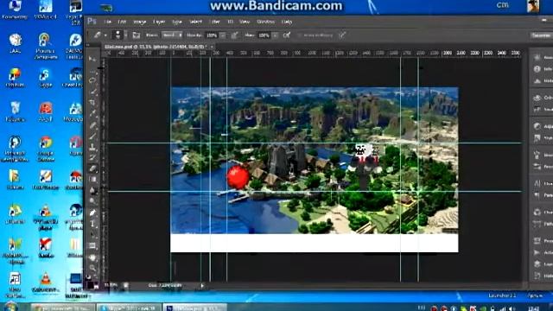Expand the tool preset picker arrow
This screenshot has height=311, width=553.
105,35
